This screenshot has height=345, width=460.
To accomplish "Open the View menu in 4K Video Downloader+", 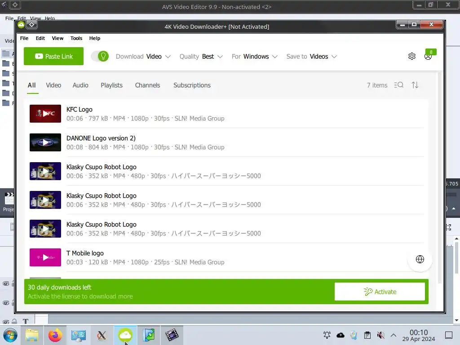I will tap(57, 38).
